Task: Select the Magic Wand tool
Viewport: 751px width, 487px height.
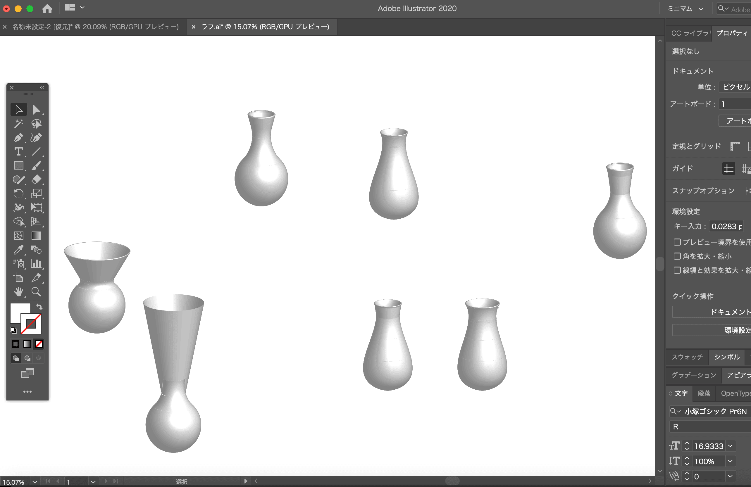Action: click(18, 124)
